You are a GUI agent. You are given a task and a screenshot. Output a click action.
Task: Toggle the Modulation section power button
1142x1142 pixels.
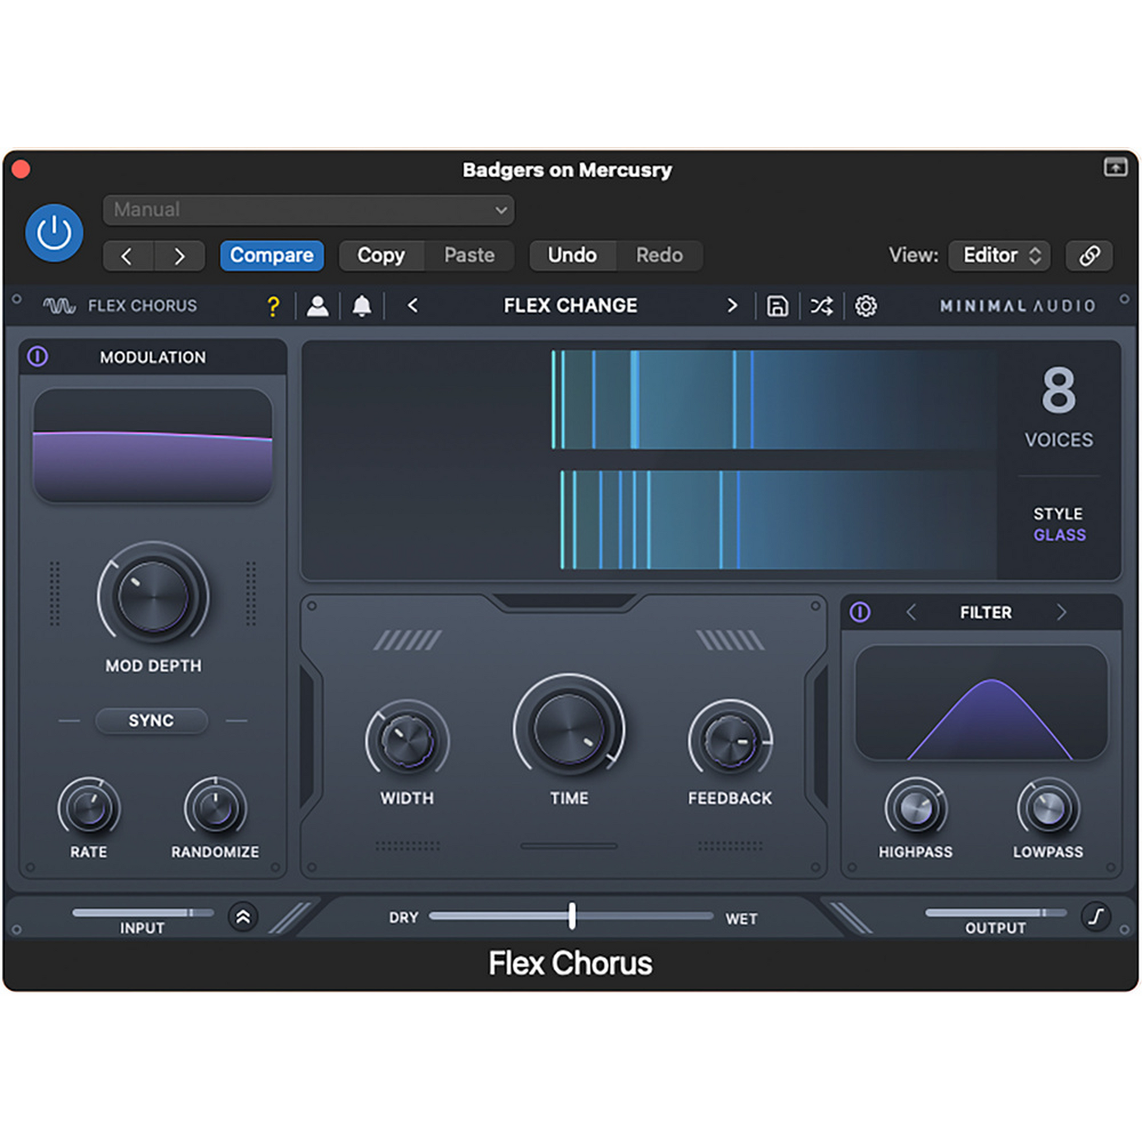[x=38, y=356]
